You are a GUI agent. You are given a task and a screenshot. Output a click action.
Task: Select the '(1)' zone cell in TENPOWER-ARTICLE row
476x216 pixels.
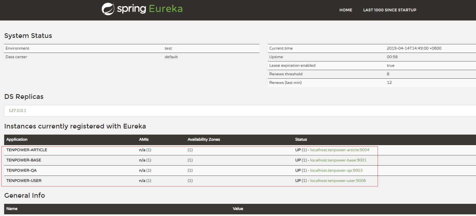190,150
